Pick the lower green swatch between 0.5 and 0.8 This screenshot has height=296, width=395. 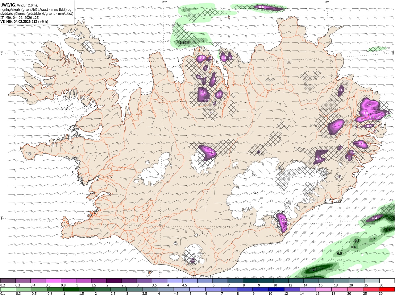[39, 289]
